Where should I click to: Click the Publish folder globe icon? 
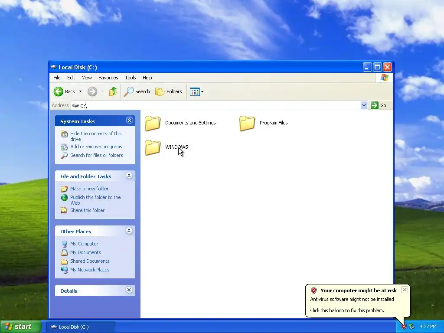coord(64,198)
